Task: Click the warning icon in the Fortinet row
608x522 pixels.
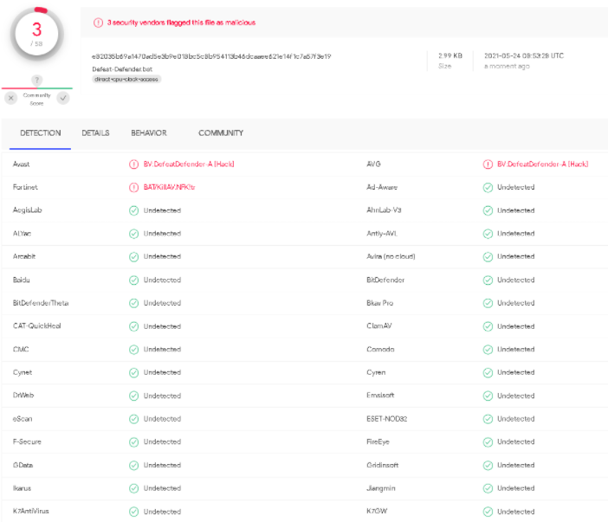Action: 133,187
